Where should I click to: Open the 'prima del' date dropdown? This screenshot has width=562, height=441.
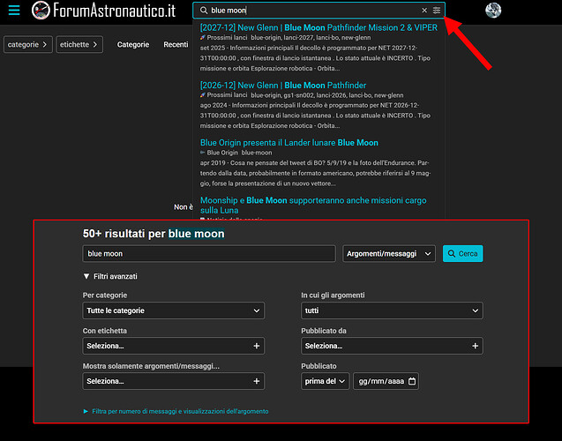(324, 381)
